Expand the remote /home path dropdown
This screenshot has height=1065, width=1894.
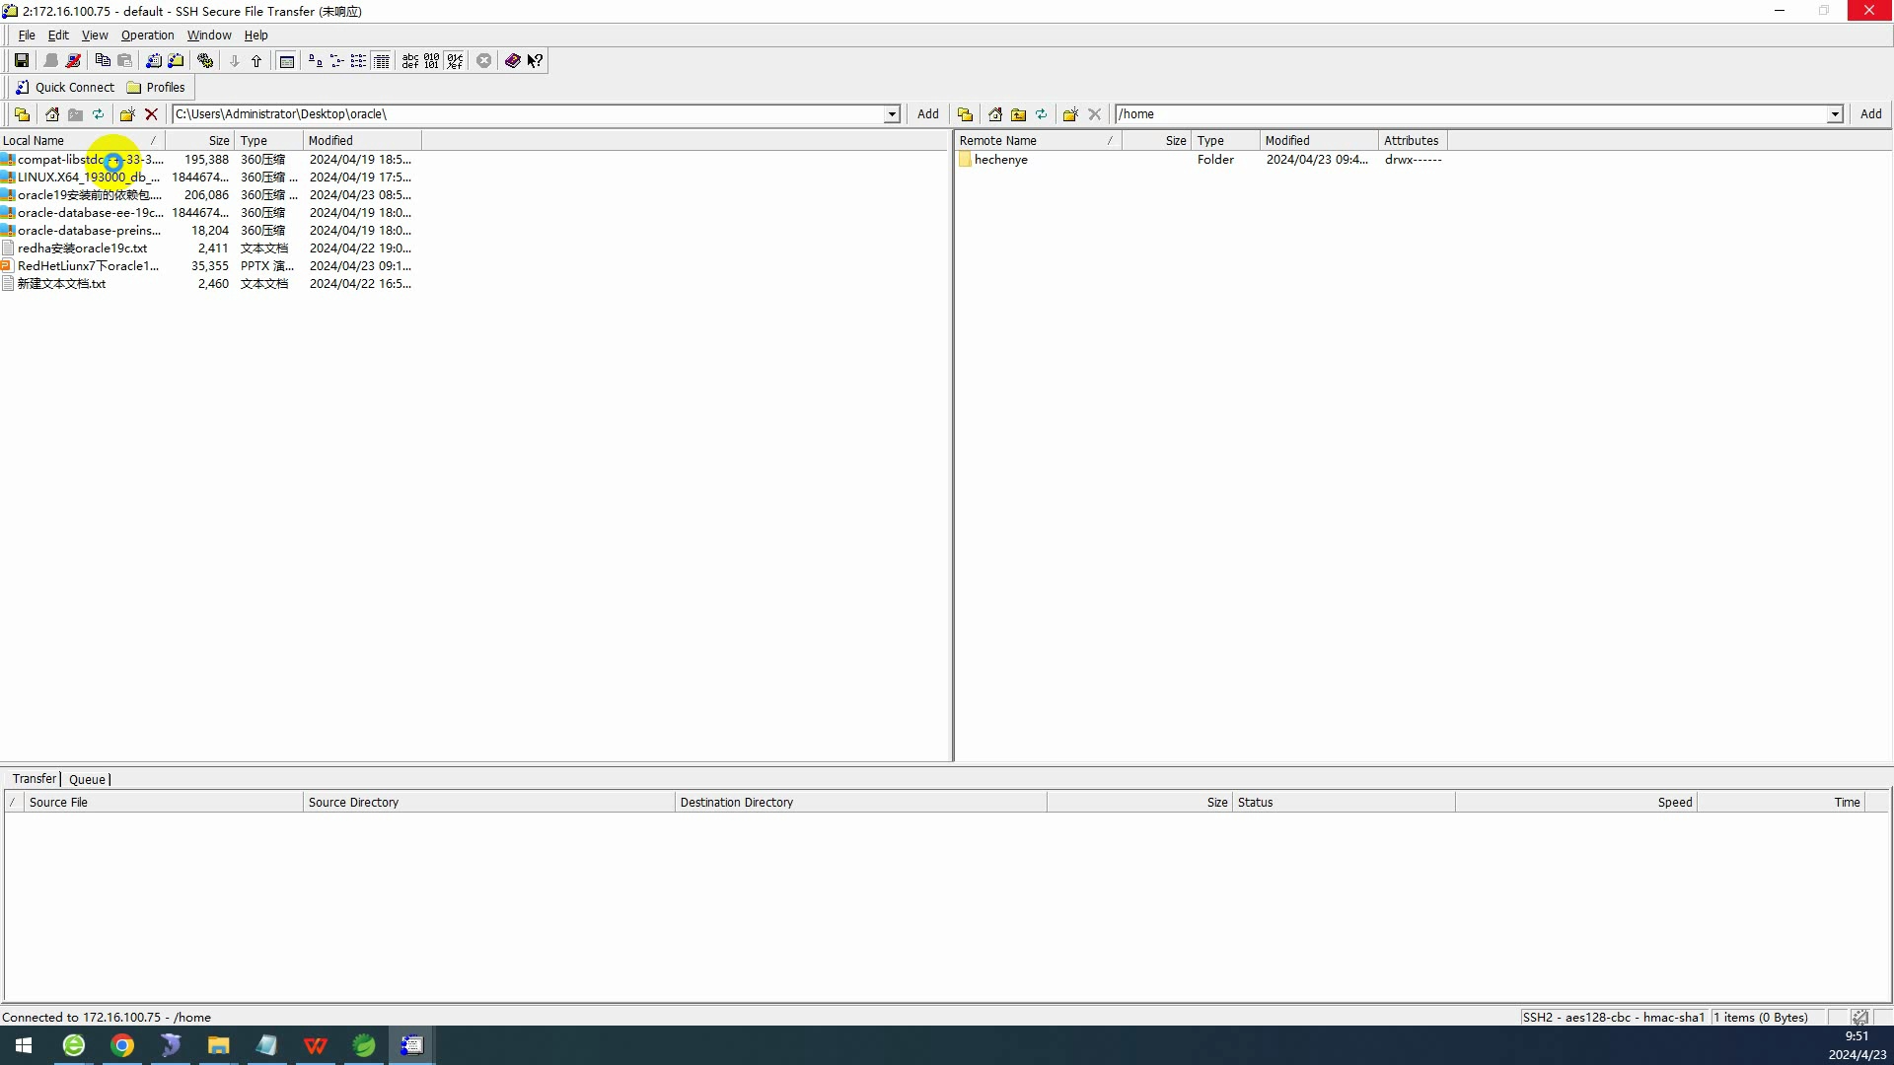click(x=1835, y=114)
